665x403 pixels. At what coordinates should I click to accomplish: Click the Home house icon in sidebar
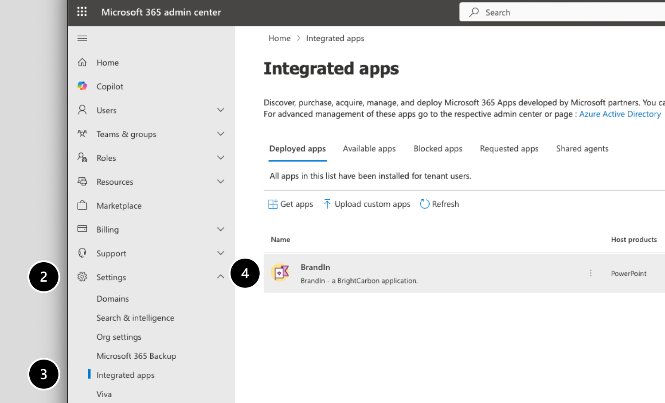82,62
